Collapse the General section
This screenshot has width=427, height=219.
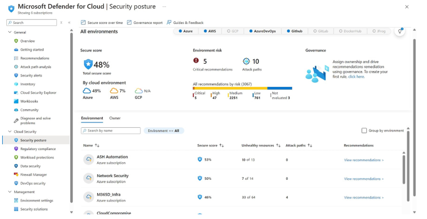(x=10, y=32)
